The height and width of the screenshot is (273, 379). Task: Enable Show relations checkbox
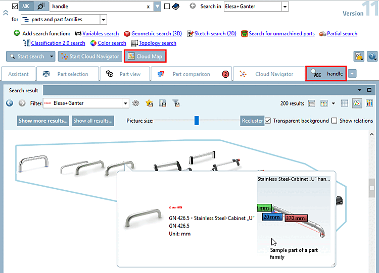(x=335, y=121)
